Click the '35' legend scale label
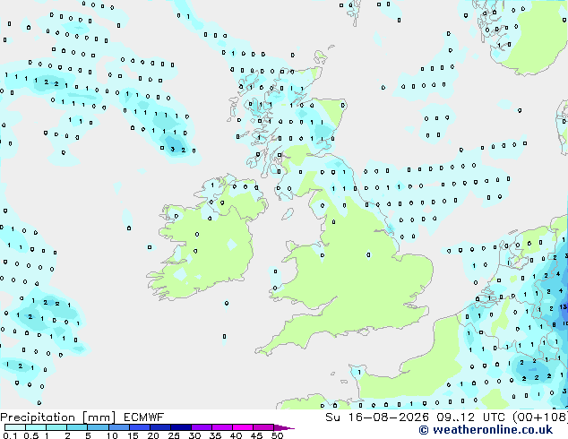 (x=215, y=435)
